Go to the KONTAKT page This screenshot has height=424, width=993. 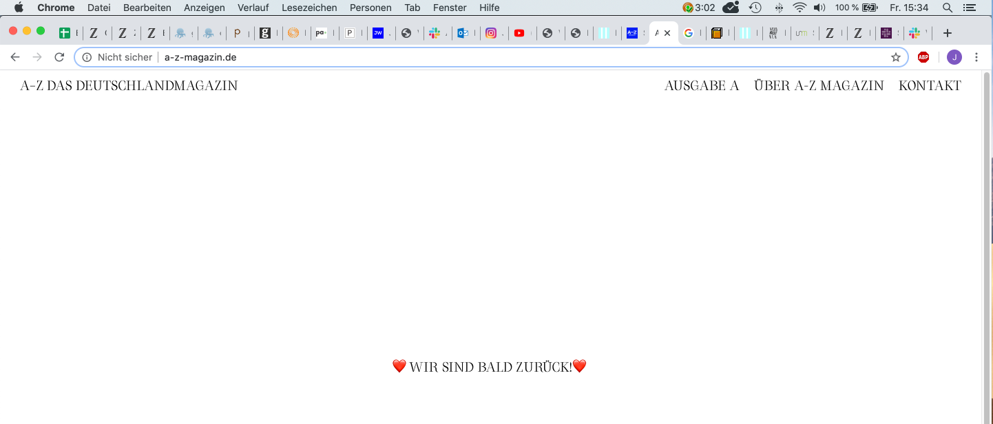[x=930, y=86]
